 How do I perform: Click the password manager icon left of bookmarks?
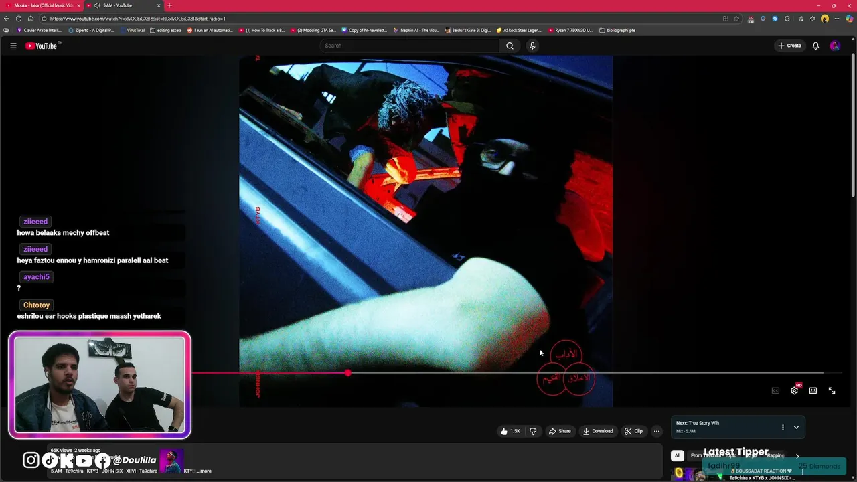point(6,30)
